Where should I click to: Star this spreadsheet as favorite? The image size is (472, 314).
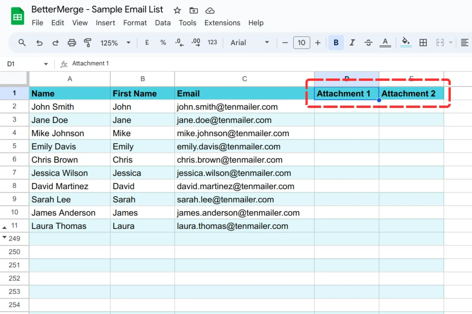point(177,10)
